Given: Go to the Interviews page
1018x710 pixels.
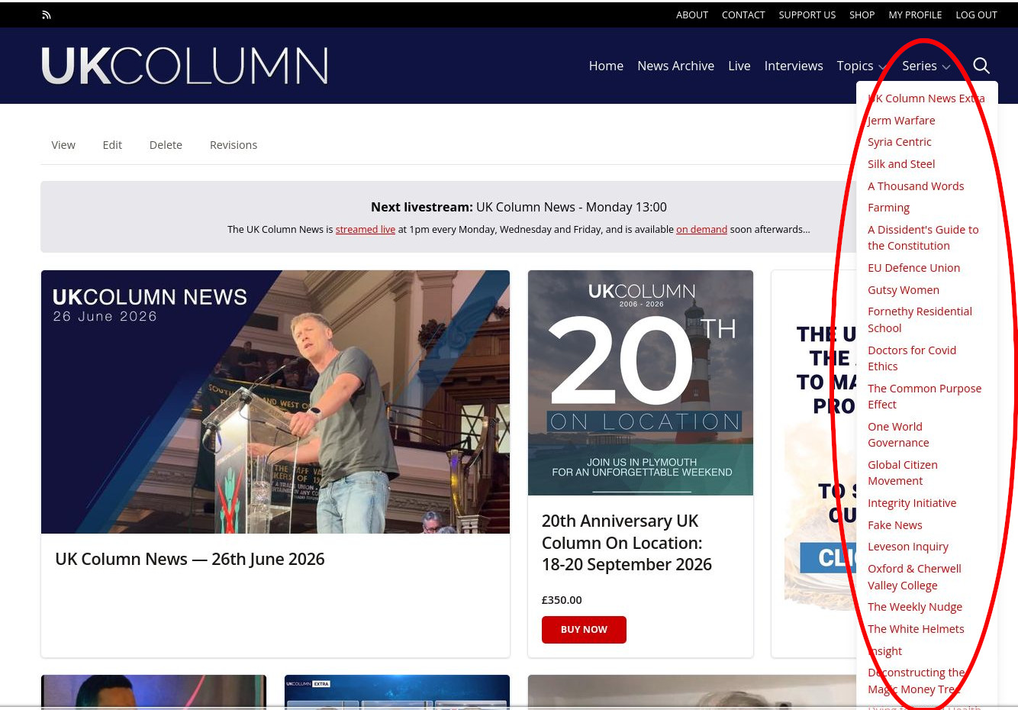Looking at the screenshot, I should tap(794, 66).
